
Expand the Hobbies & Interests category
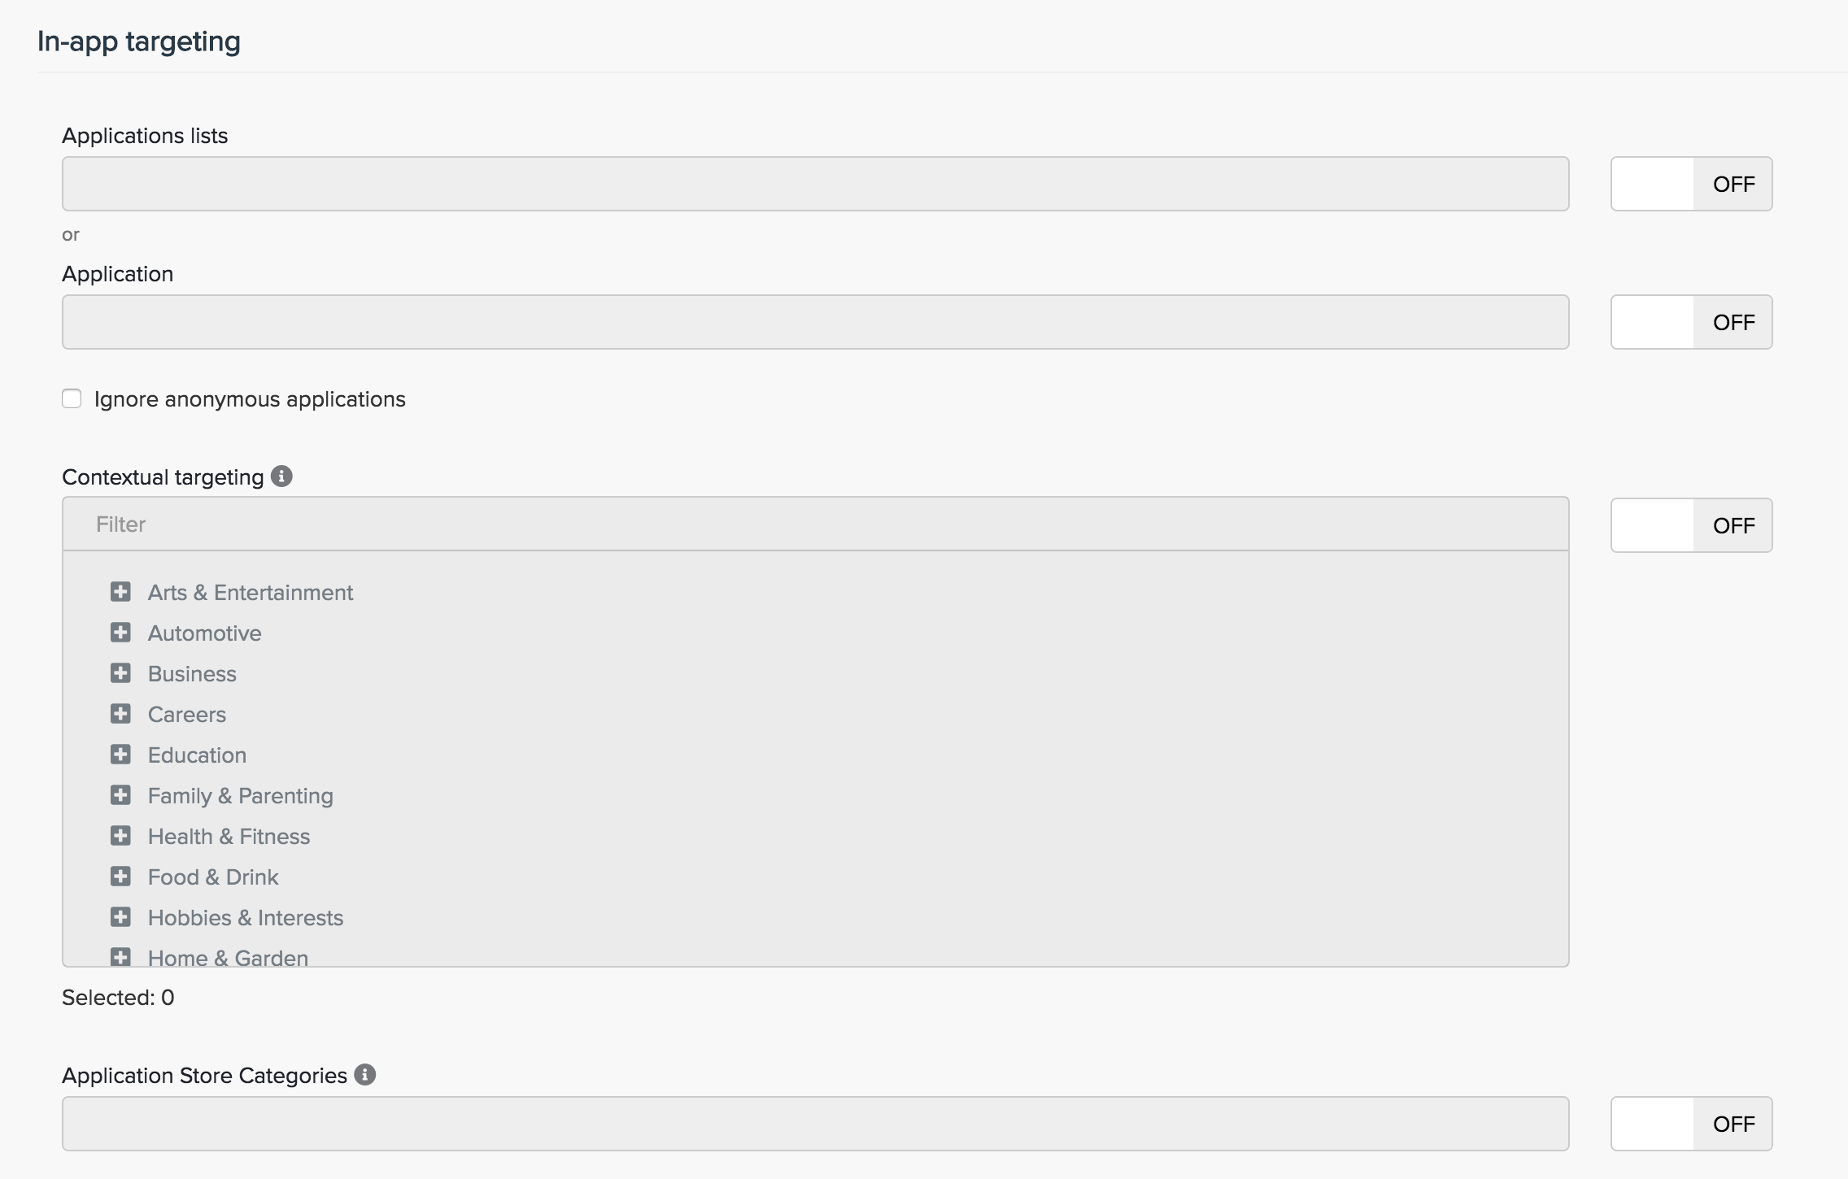click(120, 917)
